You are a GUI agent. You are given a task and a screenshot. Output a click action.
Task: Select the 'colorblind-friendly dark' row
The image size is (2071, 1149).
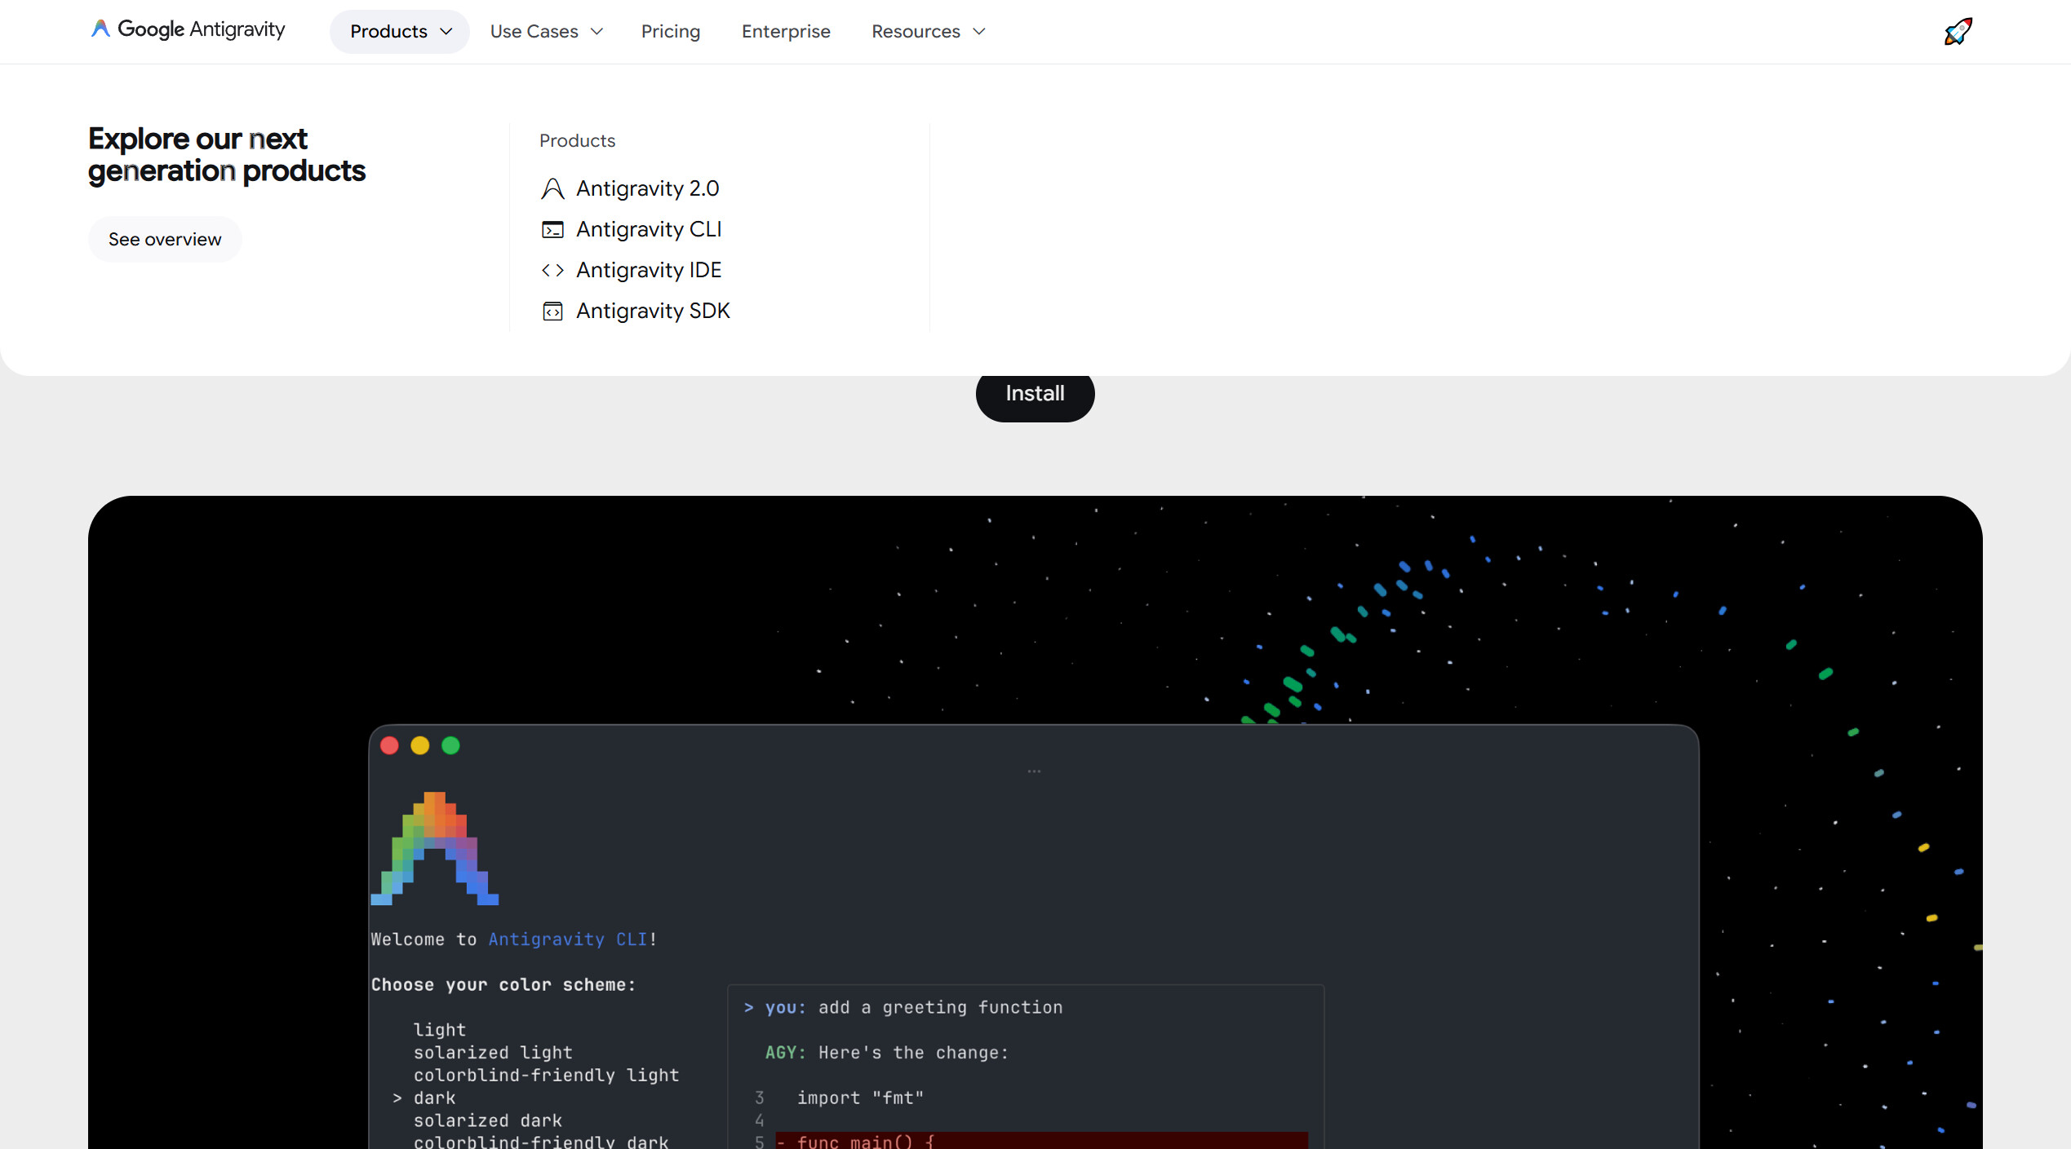[x=541, y=1142]
